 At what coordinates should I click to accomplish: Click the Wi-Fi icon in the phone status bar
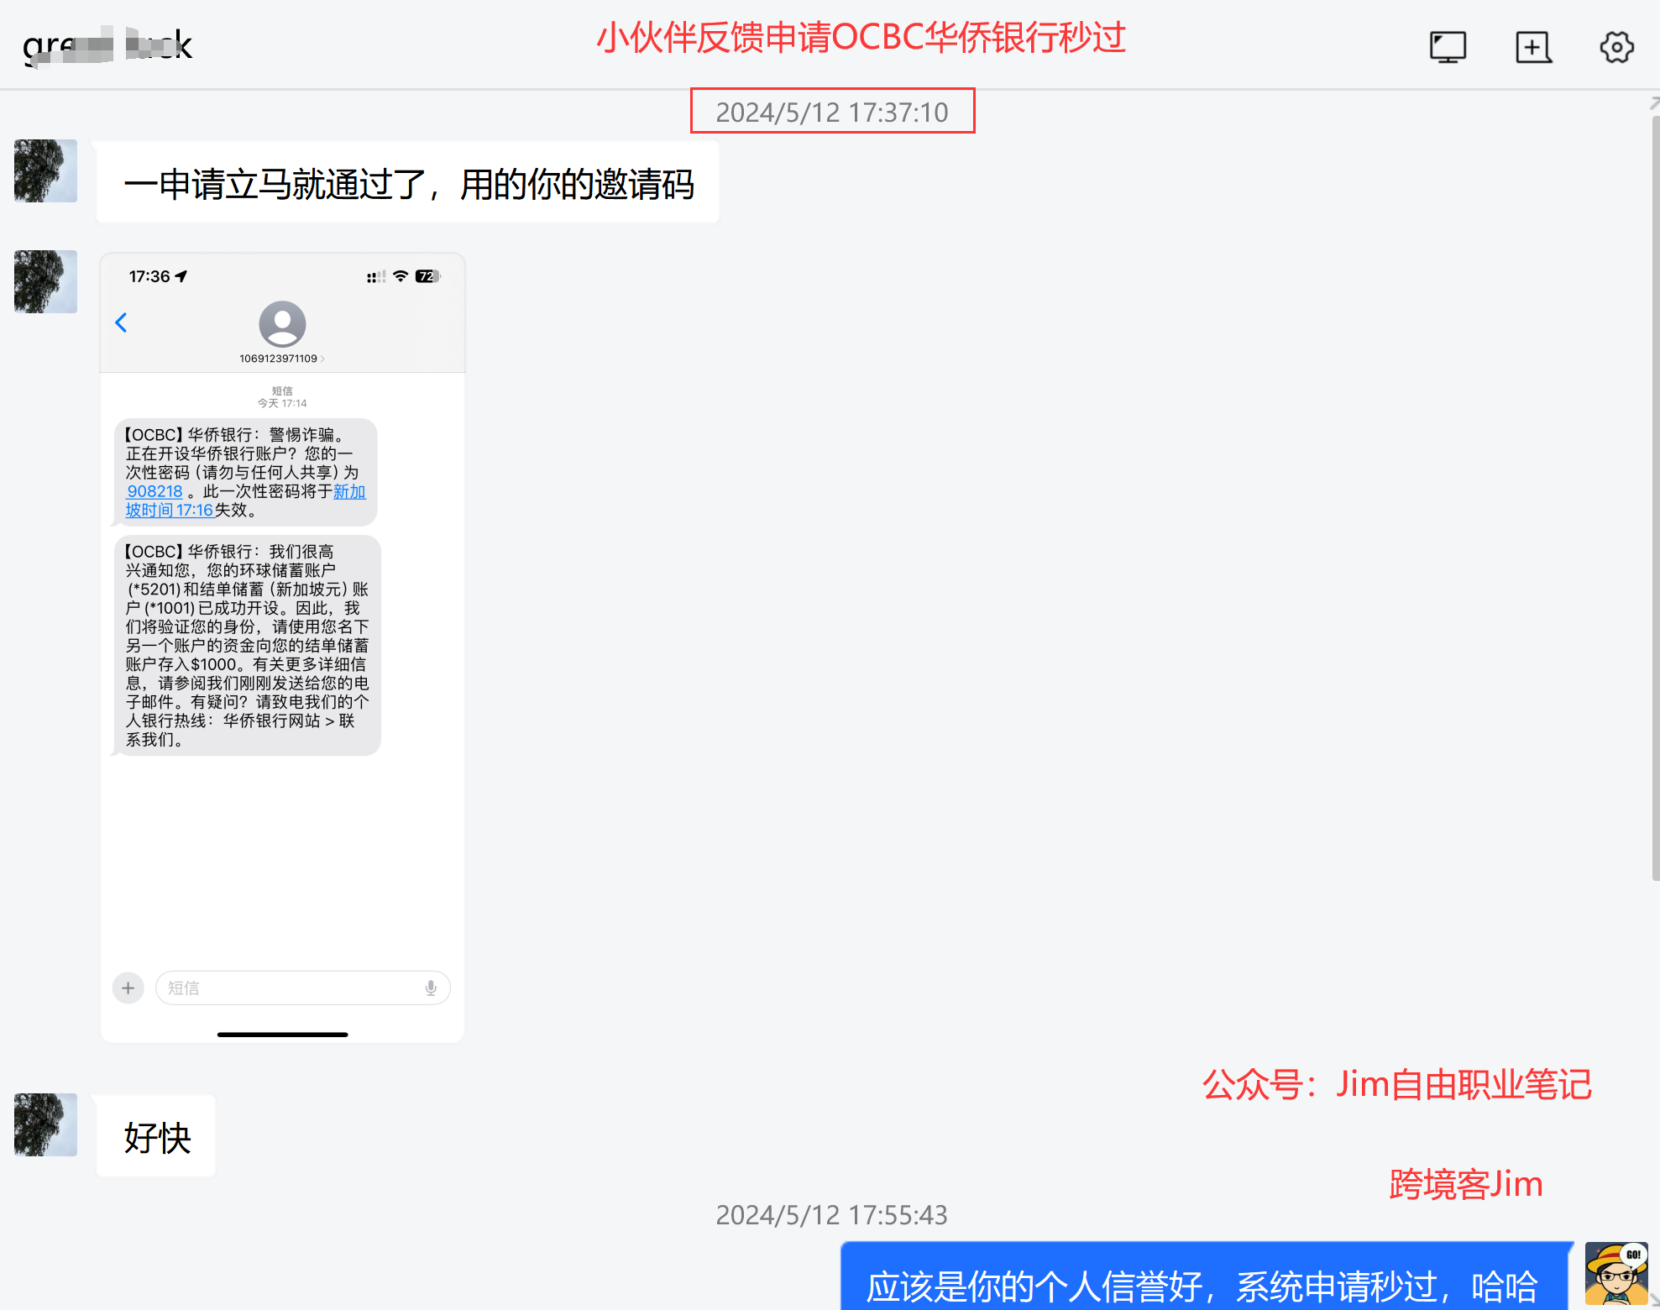pyautogui.click(x=400, y=275)
